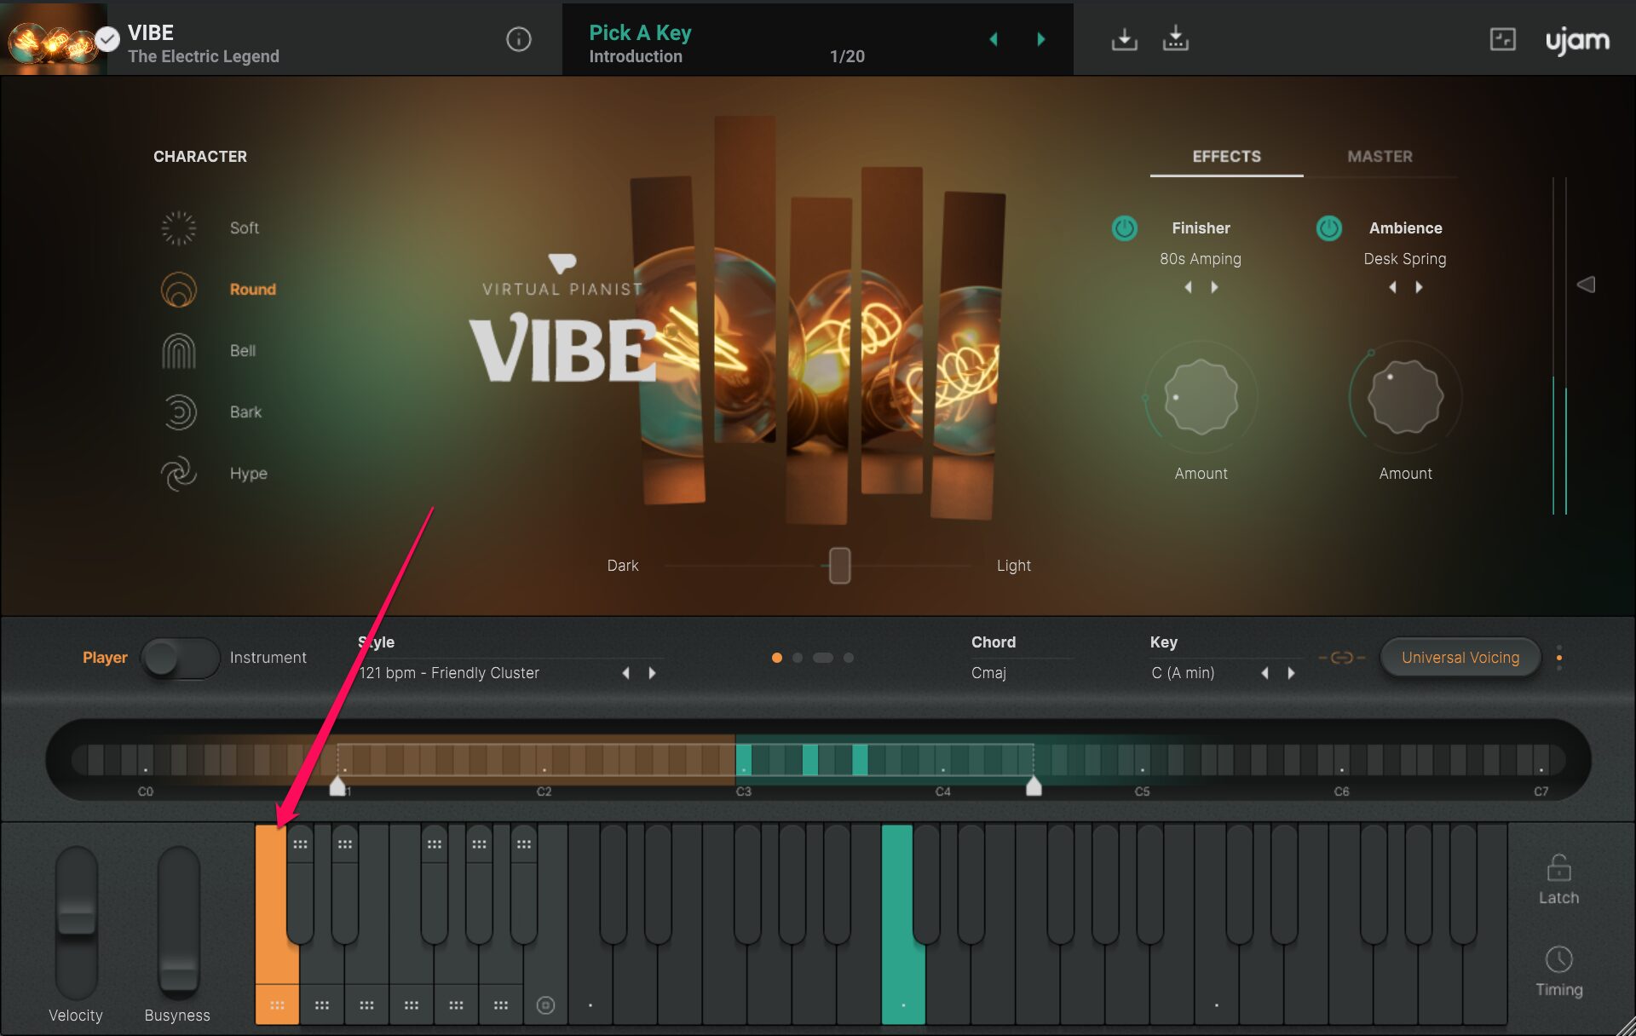
Task: Select next Style with right arrow
Action: (652, 673)
